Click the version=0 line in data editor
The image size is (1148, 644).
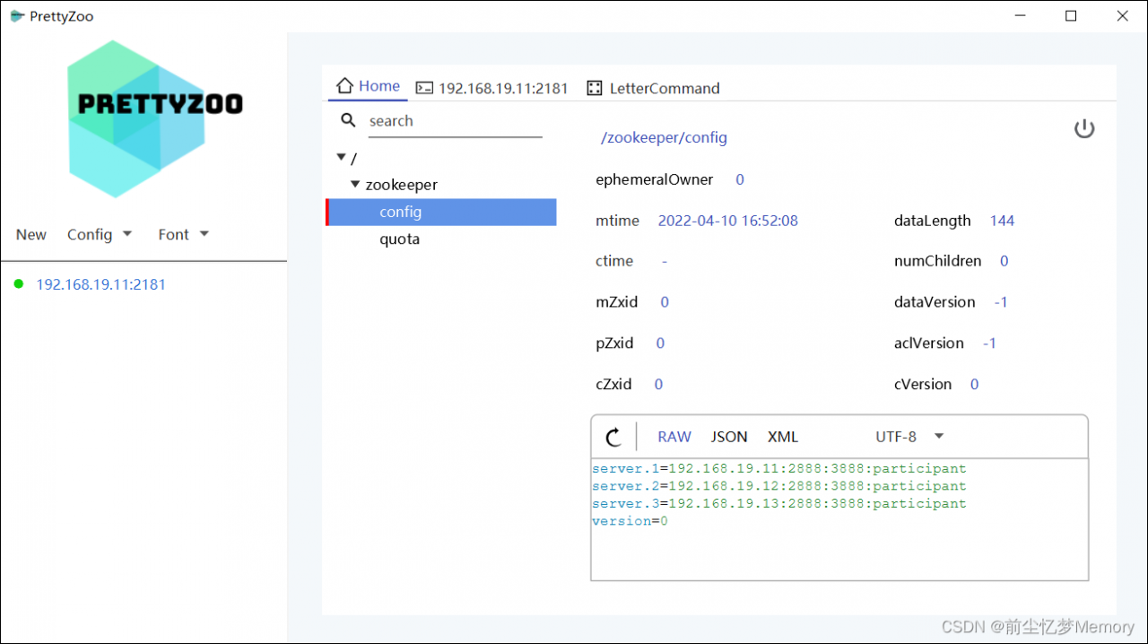tap(630, 521)
